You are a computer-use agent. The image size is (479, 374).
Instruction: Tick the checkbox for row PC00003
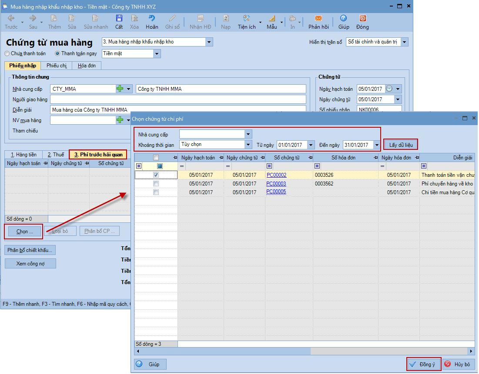(x=156, y=184)
